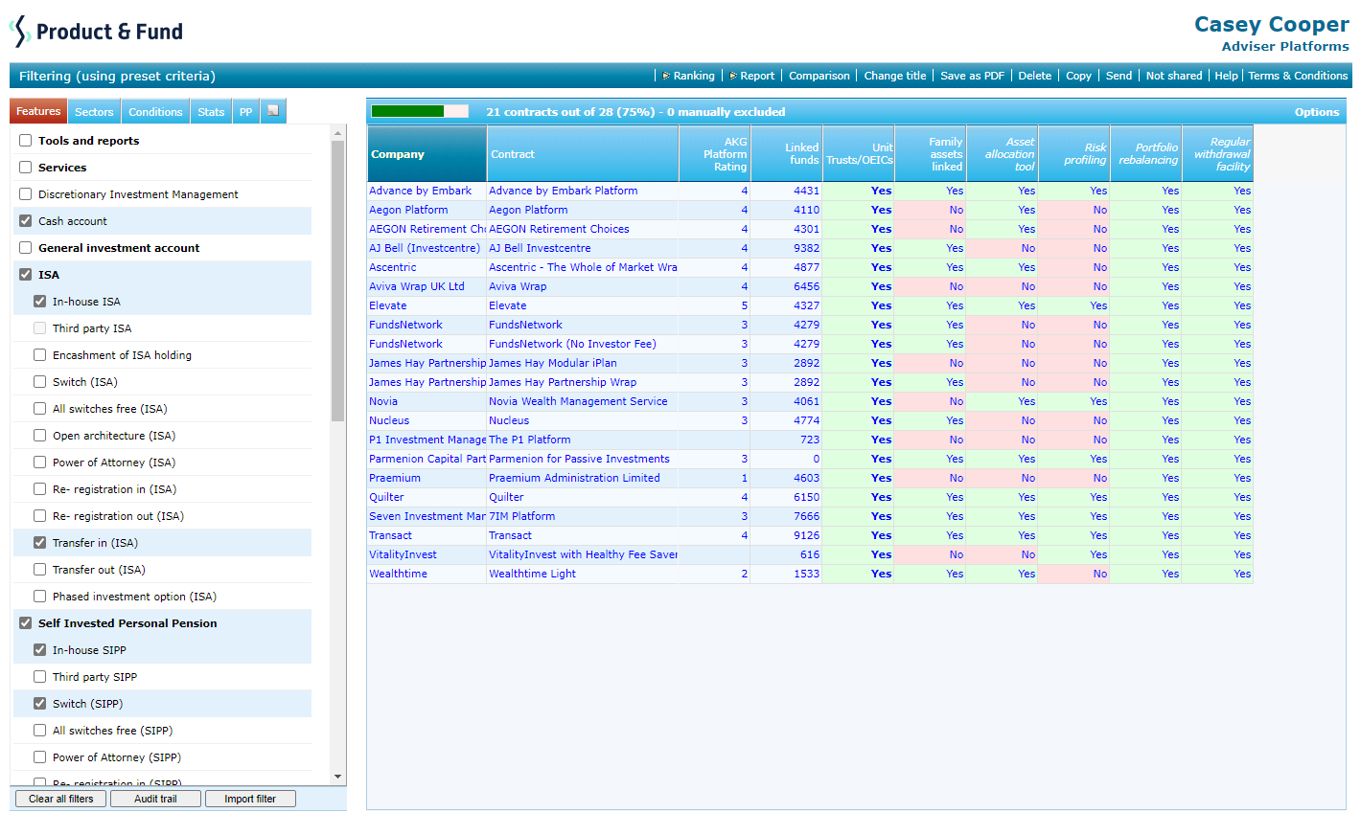
Task: Open the Options menu
Action: pos(1317,112)
